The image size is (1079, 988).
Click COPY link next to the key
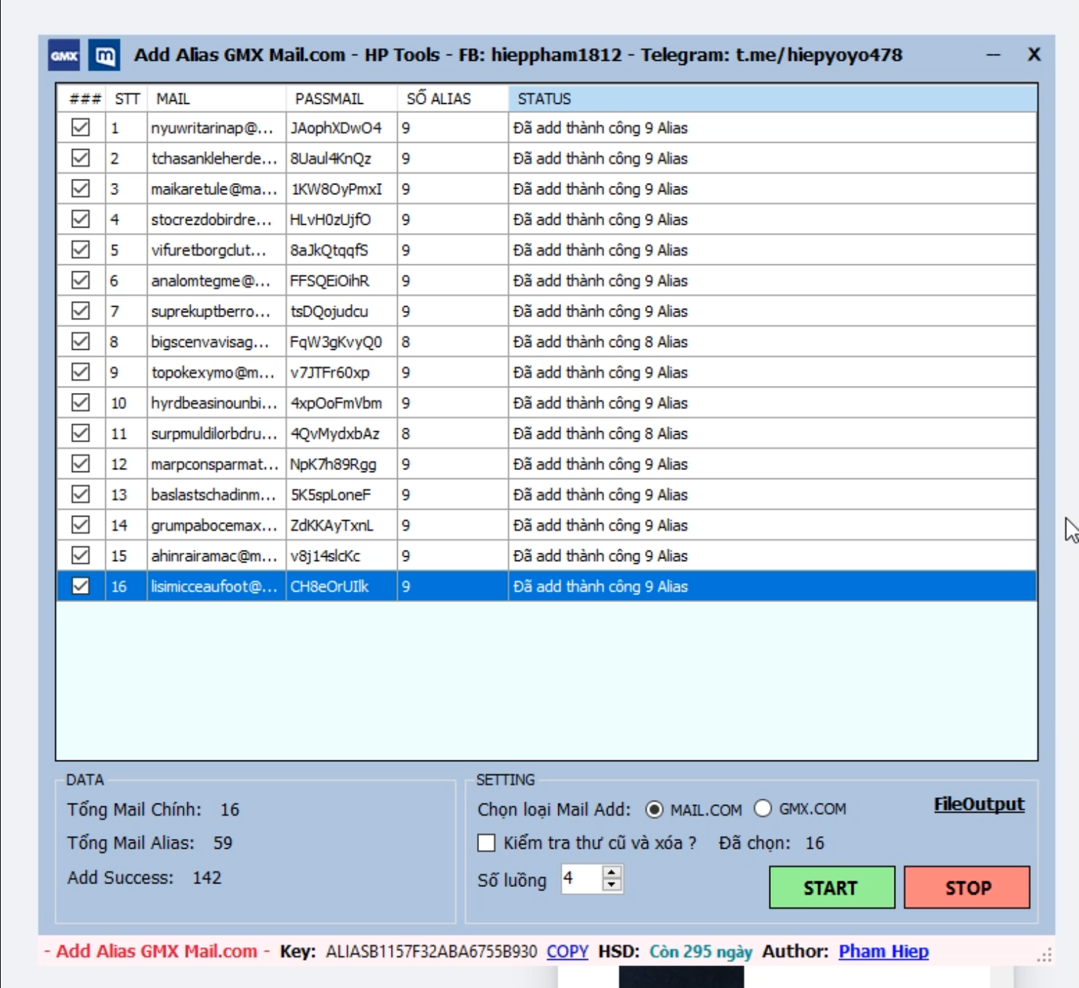point(567,952)
